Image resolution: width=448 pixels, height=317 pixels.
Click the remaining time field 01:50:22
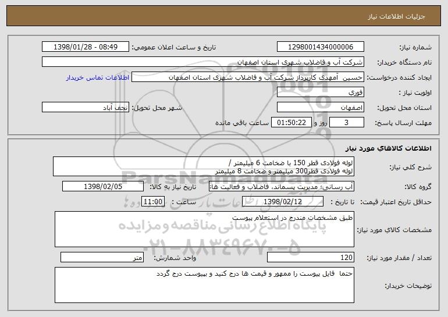pos(291,122)
